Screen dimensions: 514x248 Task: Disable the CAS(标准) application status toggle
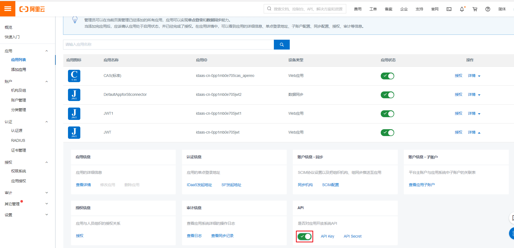[387, 76]
